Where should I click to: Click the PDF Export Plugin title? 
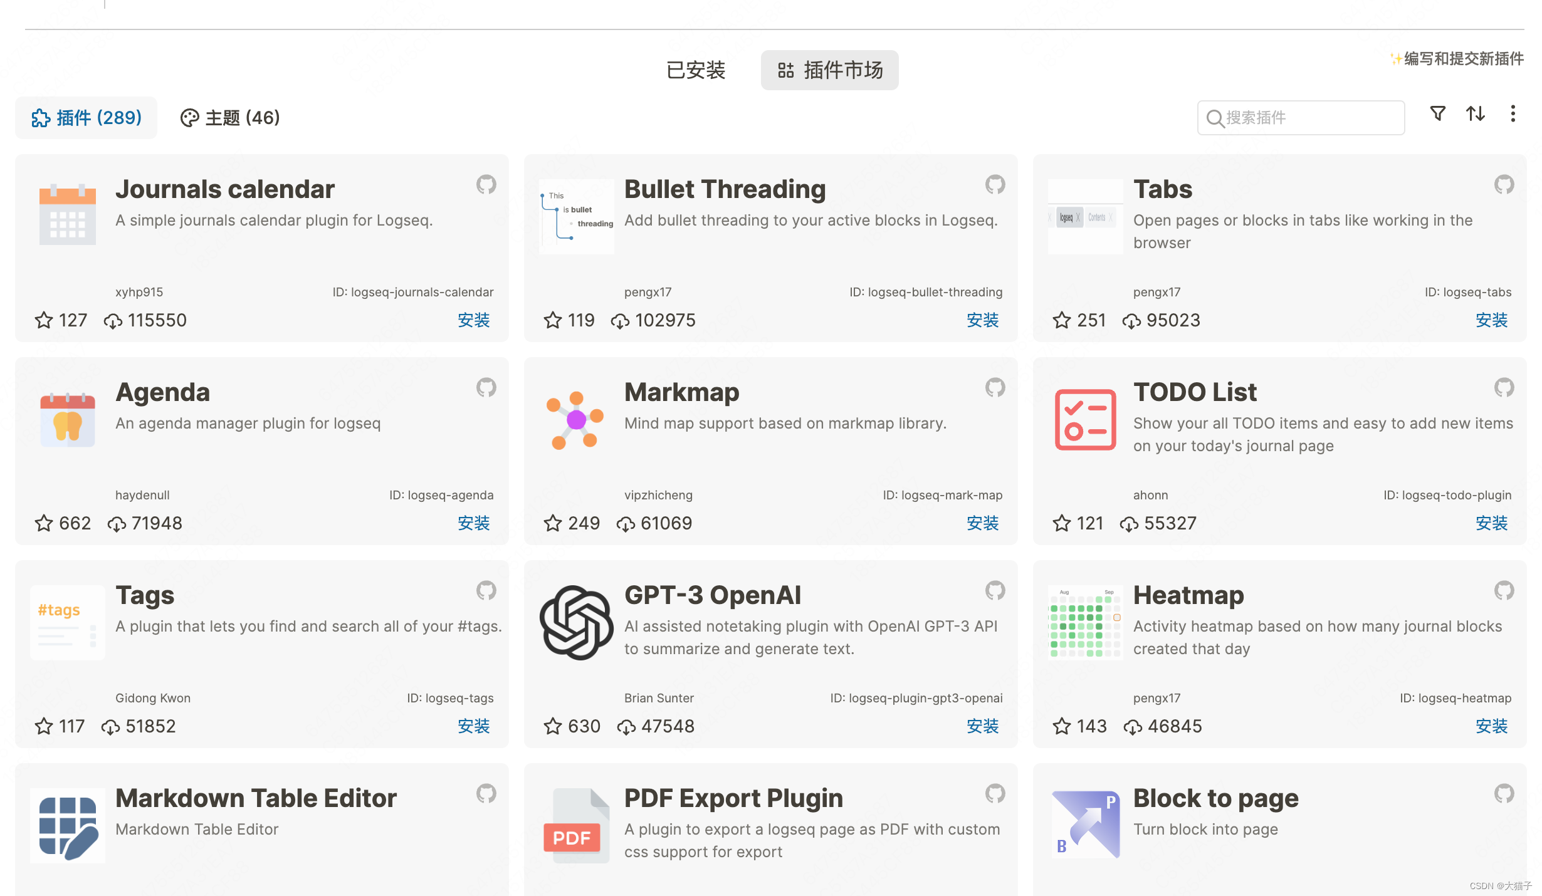733,799
